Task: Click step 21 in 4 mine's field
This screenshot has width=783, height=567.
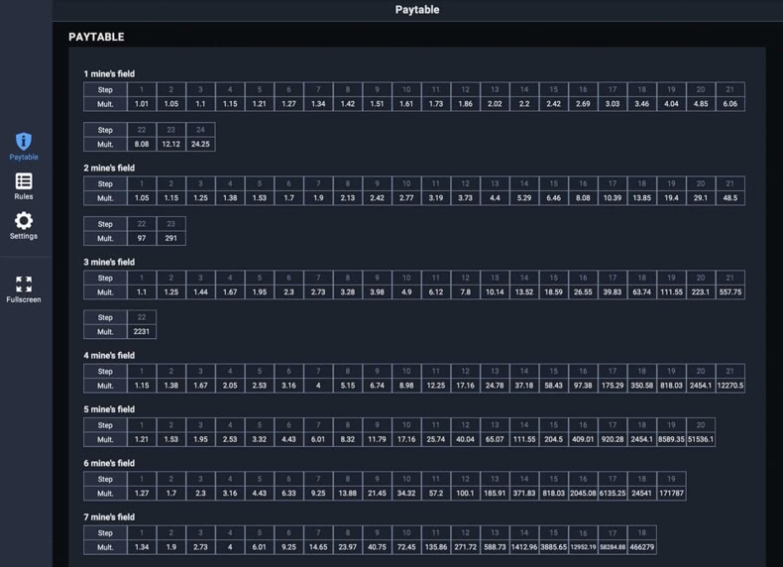Action: (x=730, y=371)
